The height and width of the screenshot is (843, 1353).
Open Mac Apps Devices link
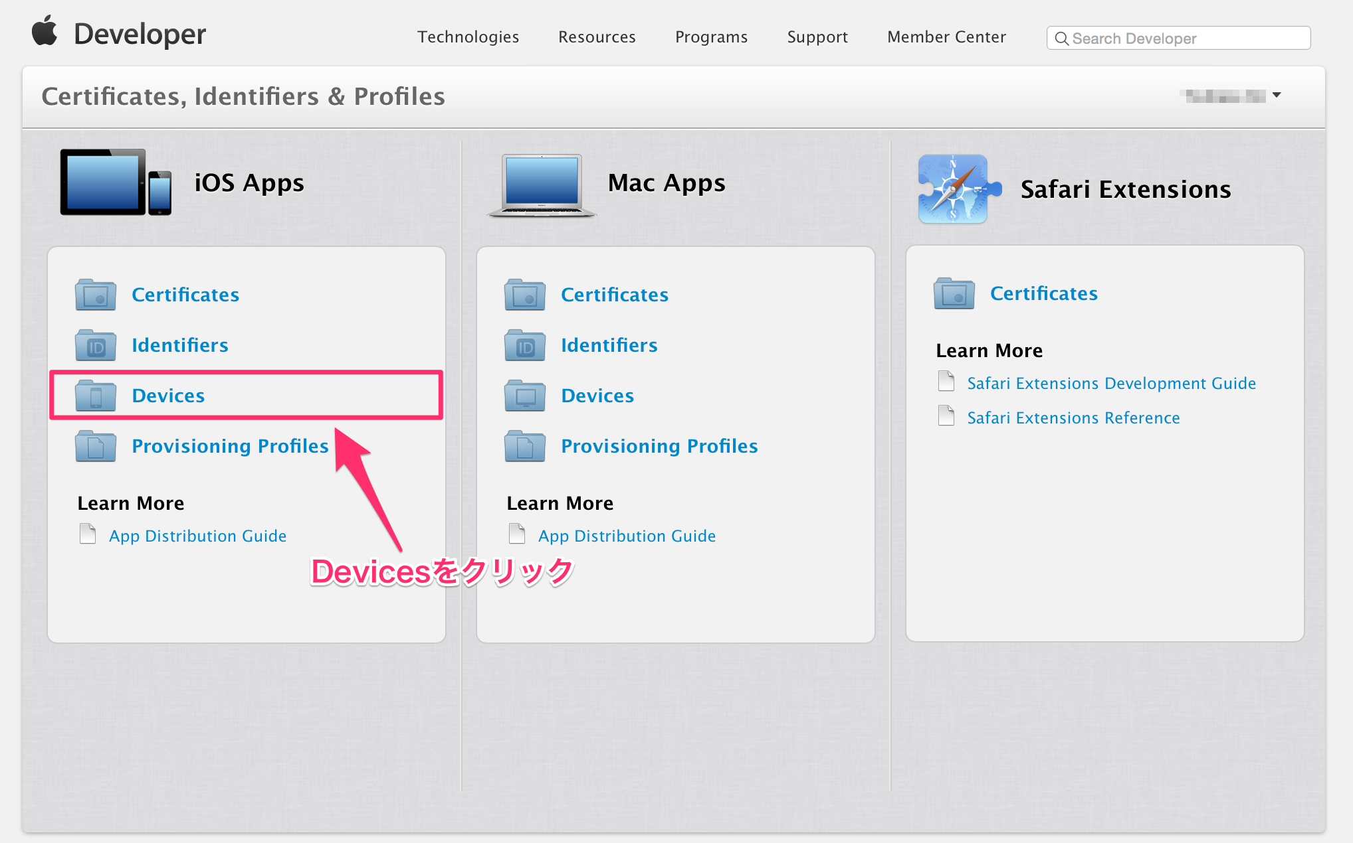tap(597, 395)
